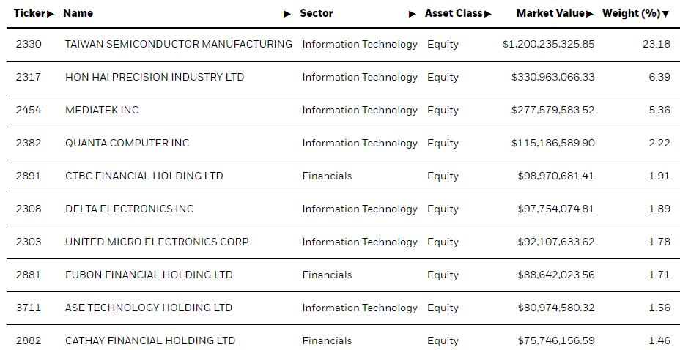
Task: Sort by the Ticker column arrow
Action: [51, 14]
